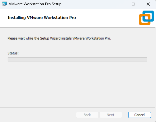156x122 pixels.
Task: Click the "Status:" label
Action: coord(13,53)
